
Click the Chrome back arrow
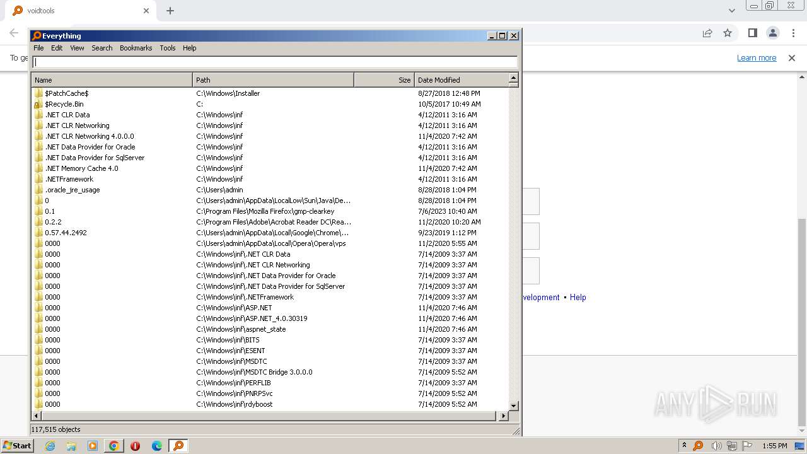pyautogui.click(x=14, y=33)
